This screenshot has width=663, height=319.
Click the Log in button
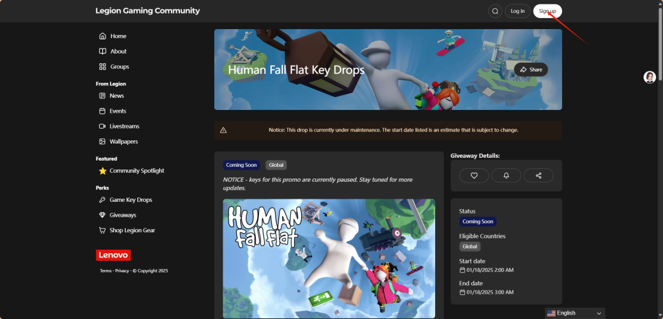coord(517,11)
